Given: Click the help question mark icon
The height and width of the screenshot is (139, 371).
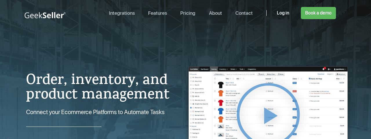Looking at the screenshot, I should click(329, 69).
